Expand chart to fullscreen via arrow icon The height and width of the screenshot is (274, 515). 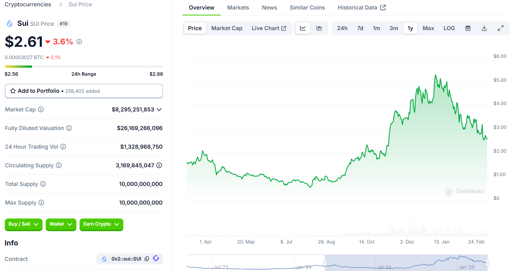500,28
